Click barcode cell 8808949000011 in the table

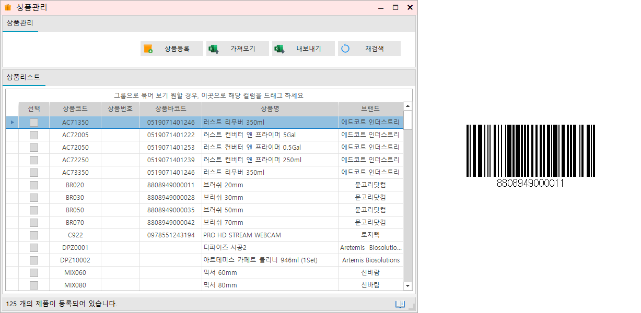click(171, 185)
